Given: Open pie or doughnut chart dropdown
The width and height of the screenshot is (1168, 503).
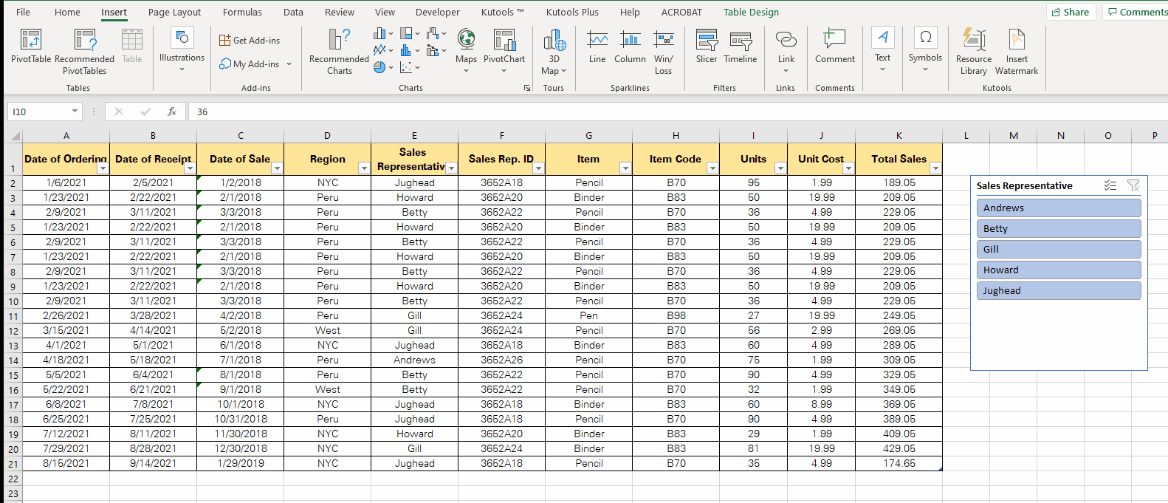Looking at the screenshot, I should [x=383, y=67].
